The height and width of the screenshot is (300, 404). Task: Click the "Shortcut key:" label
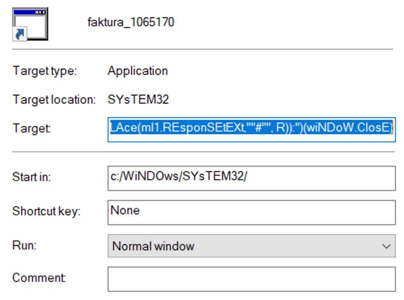46,211
